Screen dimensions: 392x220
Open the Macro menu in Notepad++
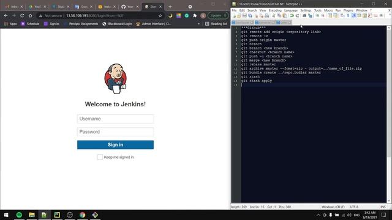click(x=328, y=10)
